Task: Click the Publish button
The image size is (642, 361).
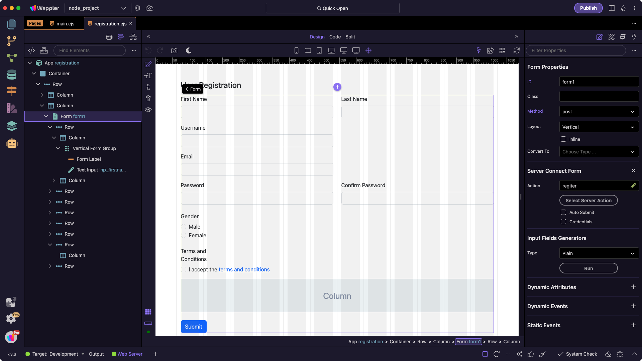Action: pos(588,8)
